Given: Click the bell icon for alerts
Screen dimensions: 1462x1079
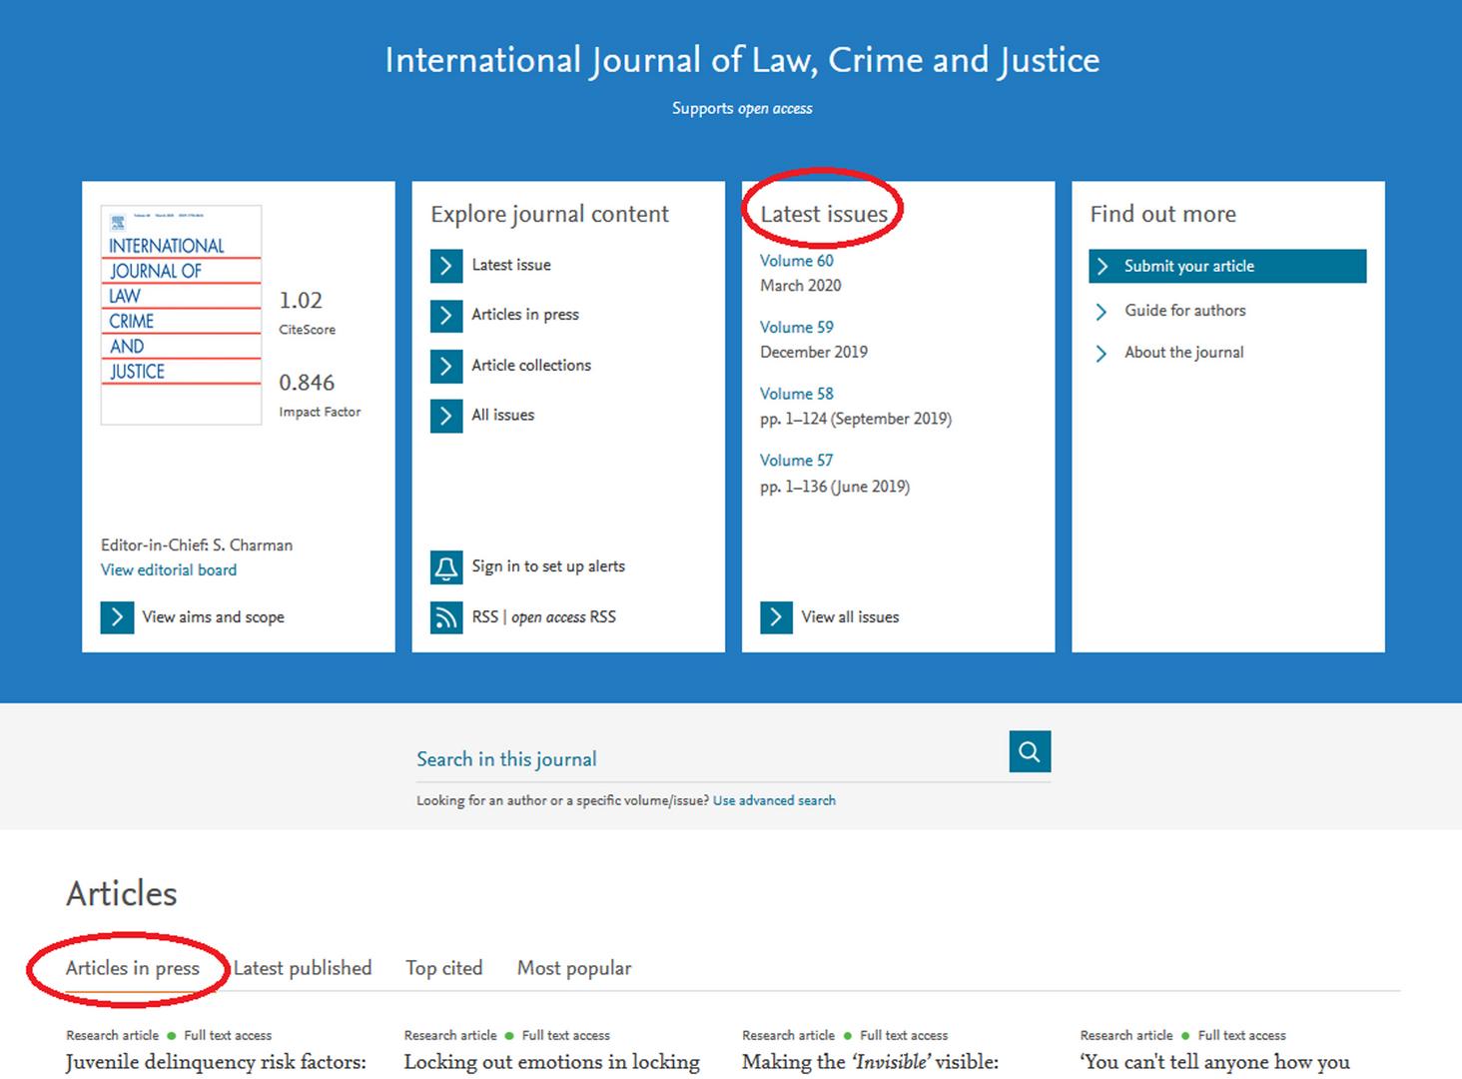Looking at the screenshot, I should [x=446, y=567].
